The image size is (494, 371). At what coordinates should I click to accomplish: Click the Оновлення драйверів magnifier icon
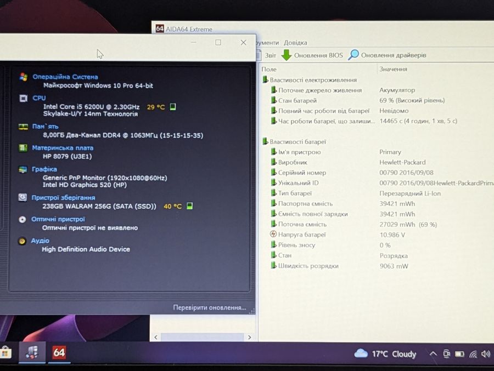[353, 55]
